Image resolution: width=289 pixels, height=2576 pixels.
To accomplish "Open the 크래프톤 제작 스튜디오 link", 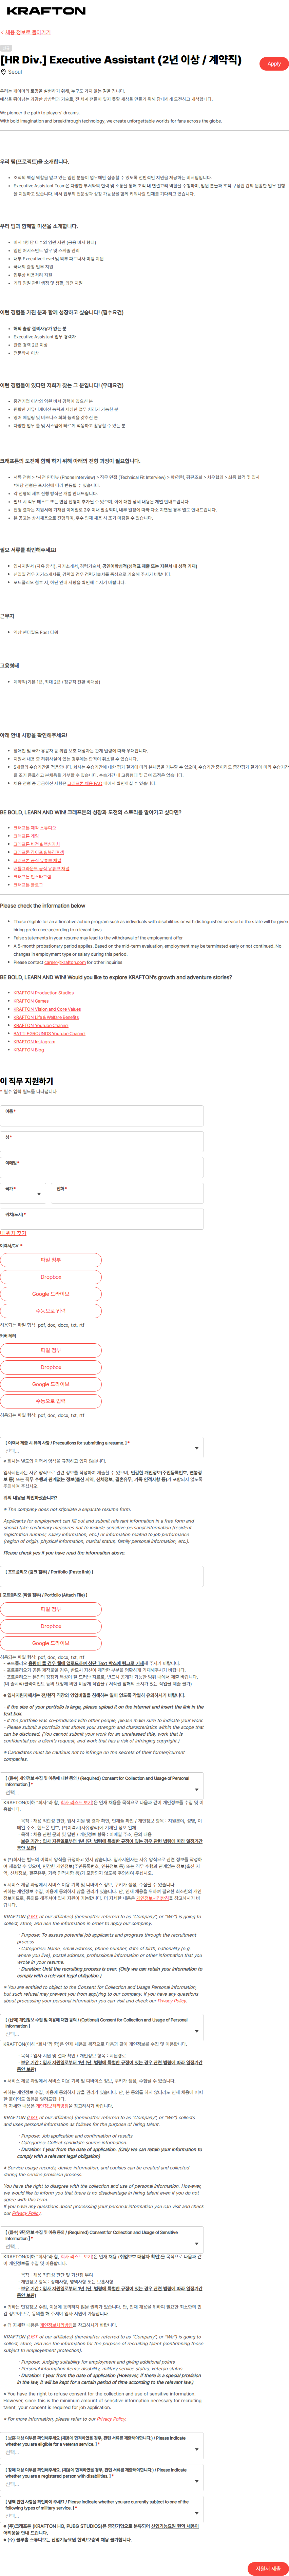I will point(35,828).
